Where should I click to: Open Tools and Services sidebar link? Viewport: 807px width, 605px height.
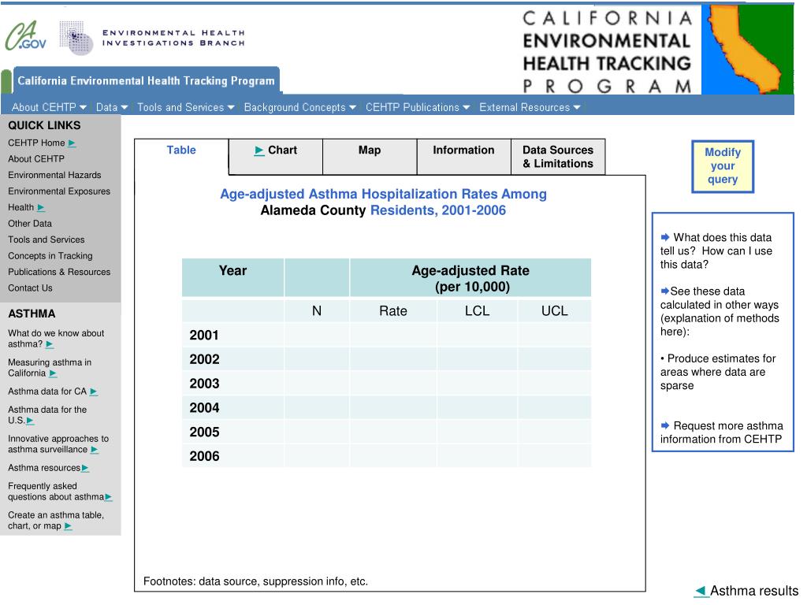(46, 239)
